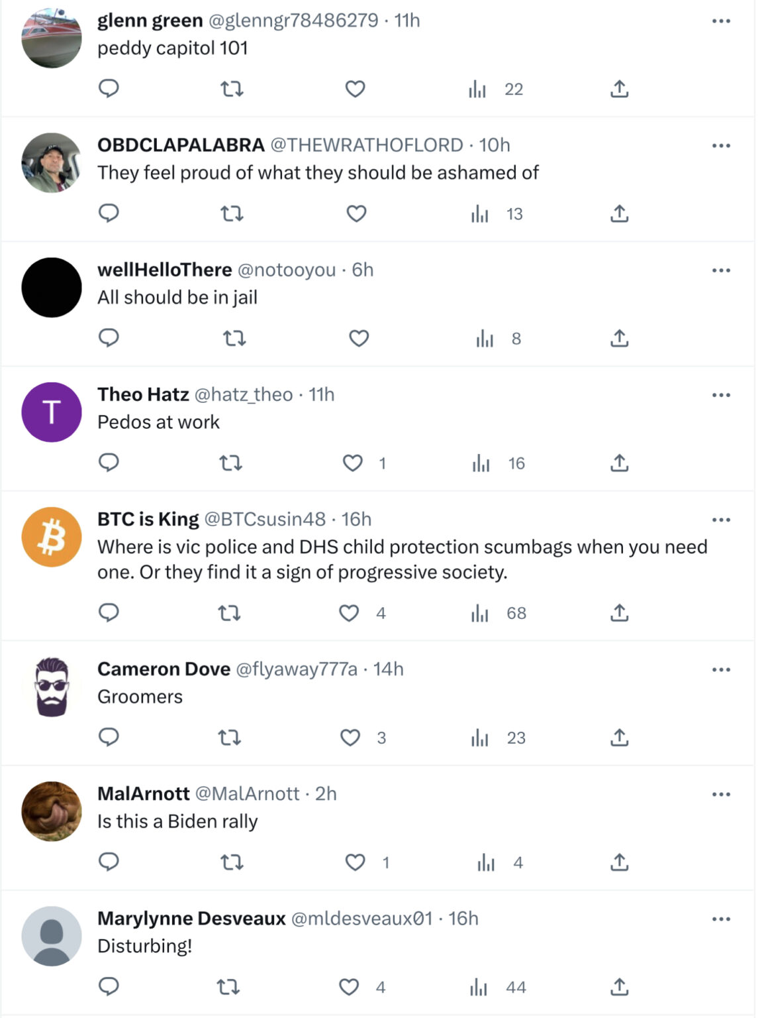Open Cameron Dove's bearded avatar

pyautogui.click(x=52, y=687)
